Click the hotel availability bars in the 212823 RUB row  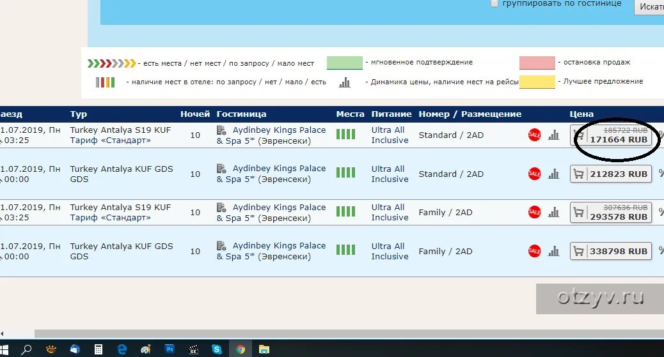345,172
